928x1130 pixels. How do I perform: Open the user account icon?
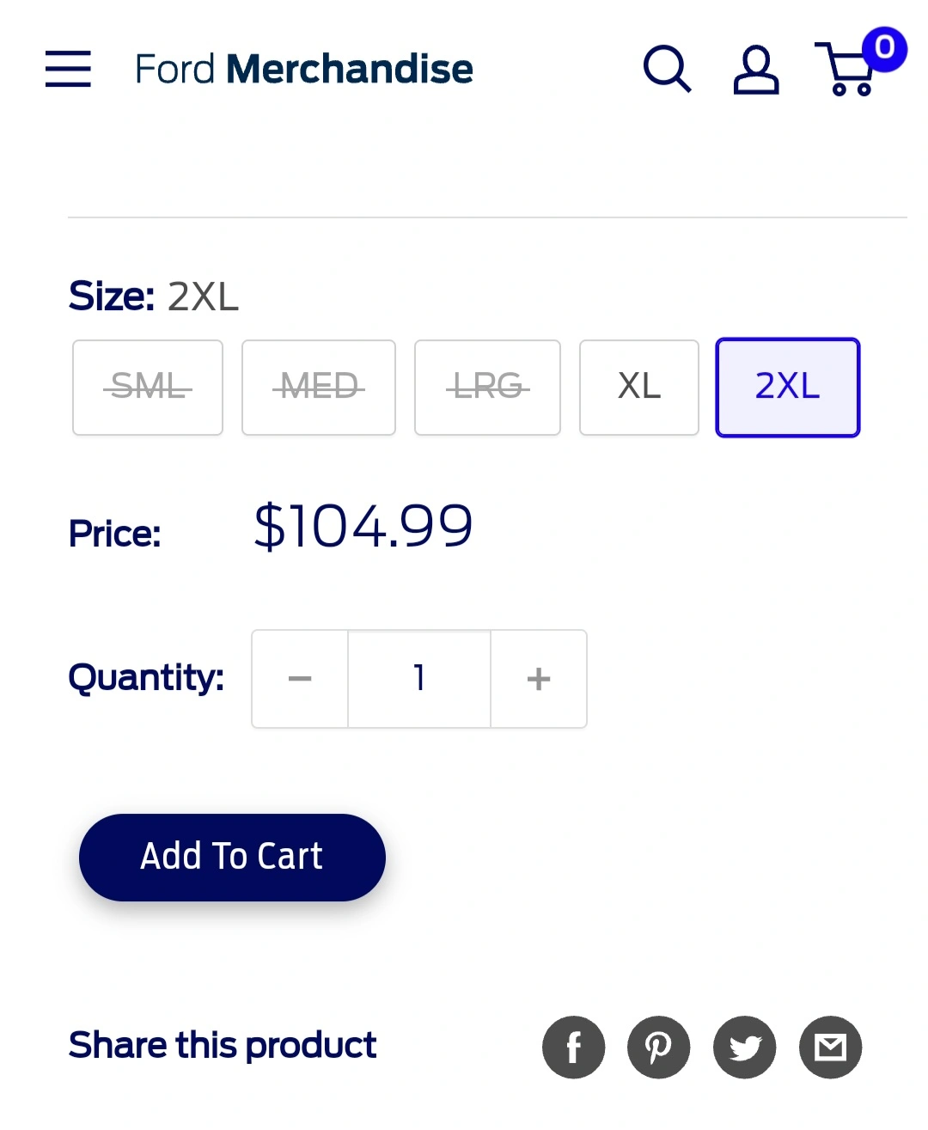click(x=755, y=70)
